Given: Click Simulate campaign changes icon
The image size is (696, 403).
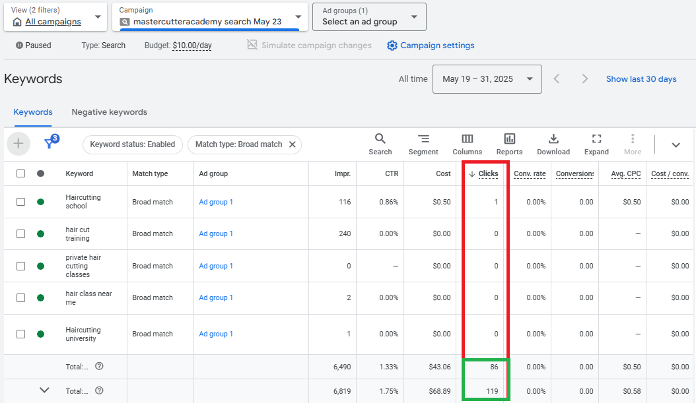Looking at the screenshot, I should tap(252, 45).
